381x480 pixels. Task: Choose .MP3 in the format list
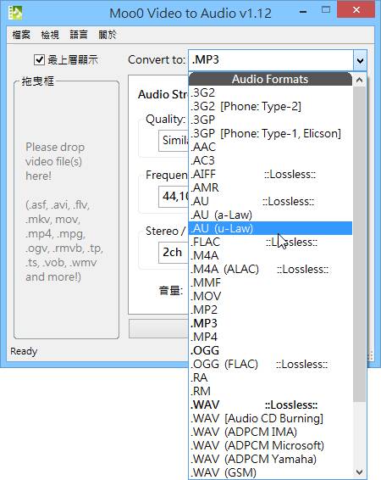coord(270,323)
